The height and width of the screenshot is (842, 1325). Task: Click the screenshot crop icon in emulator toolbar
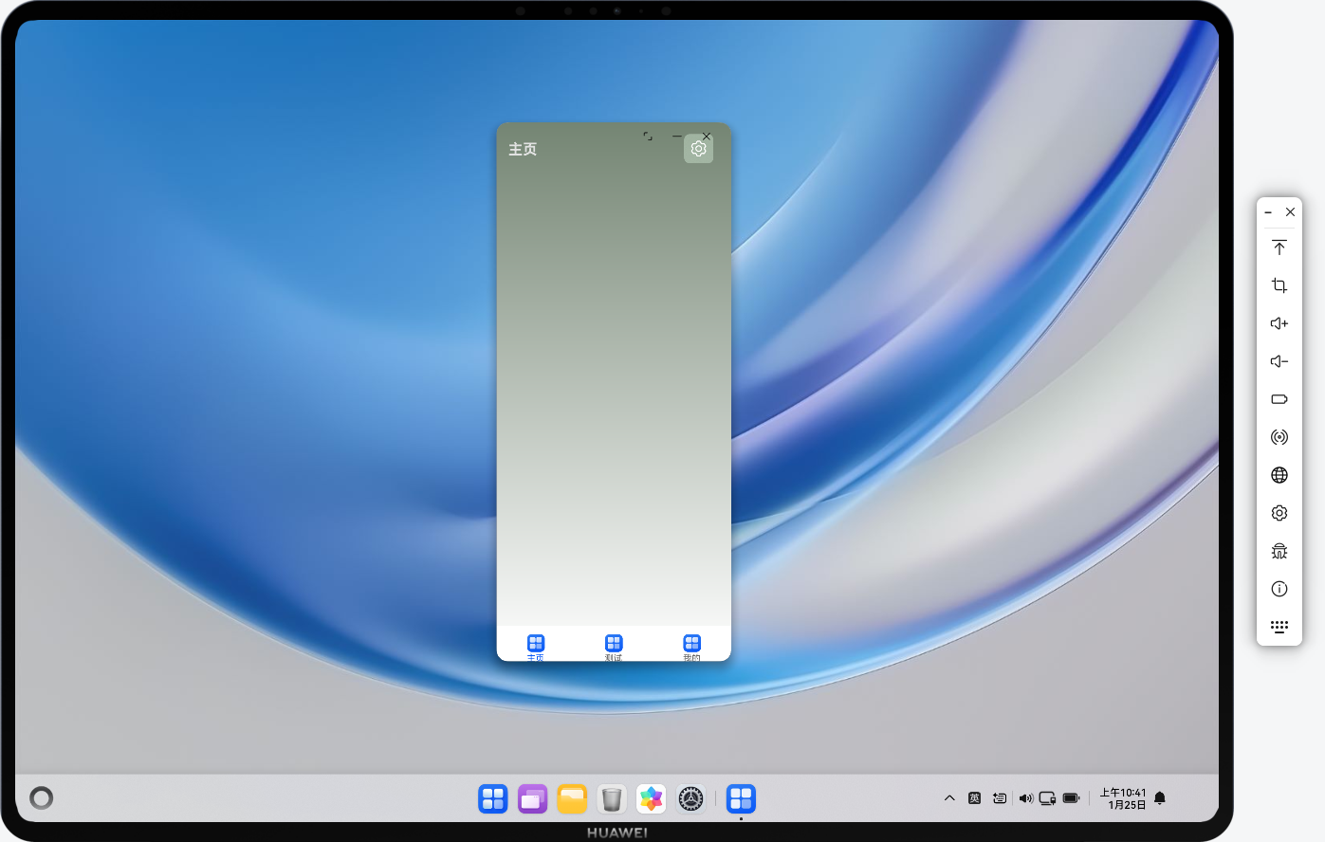click(1279, 285)
